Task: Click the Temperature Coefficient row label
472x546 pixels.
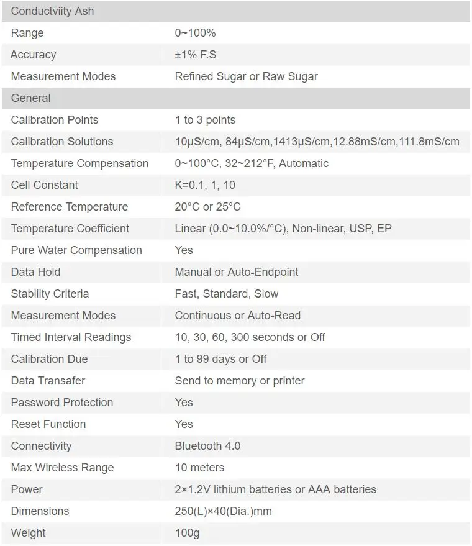Action: point(70,229)
